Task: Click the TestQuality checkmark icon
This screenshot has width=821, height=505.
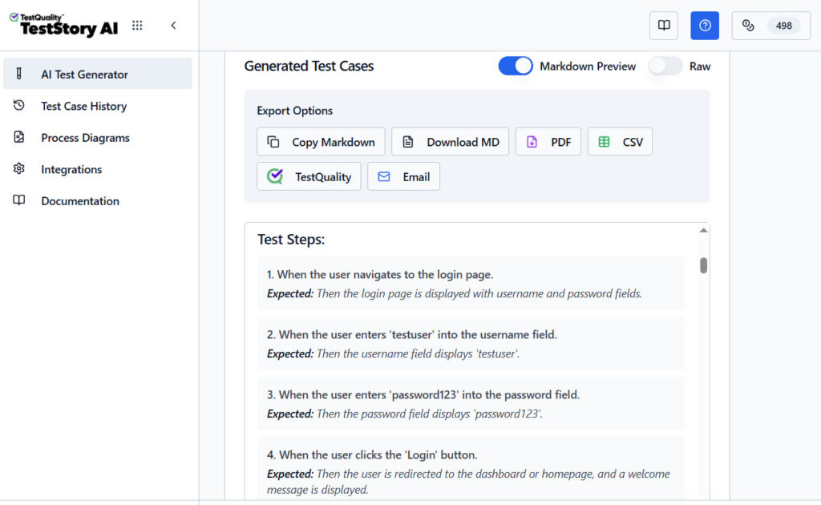Action: tap(273, 176)
